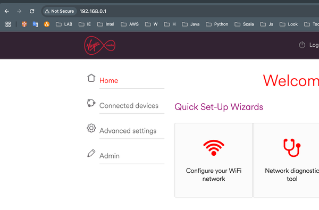Viewport: 319px width, 210px height.
Task: Click the Advanced settings gear icon
Action: [91, 128]
